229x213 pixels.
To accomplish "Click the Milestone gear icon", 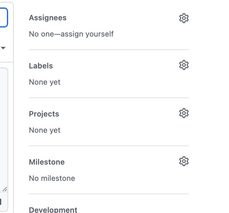I will (x=184, y=161).
